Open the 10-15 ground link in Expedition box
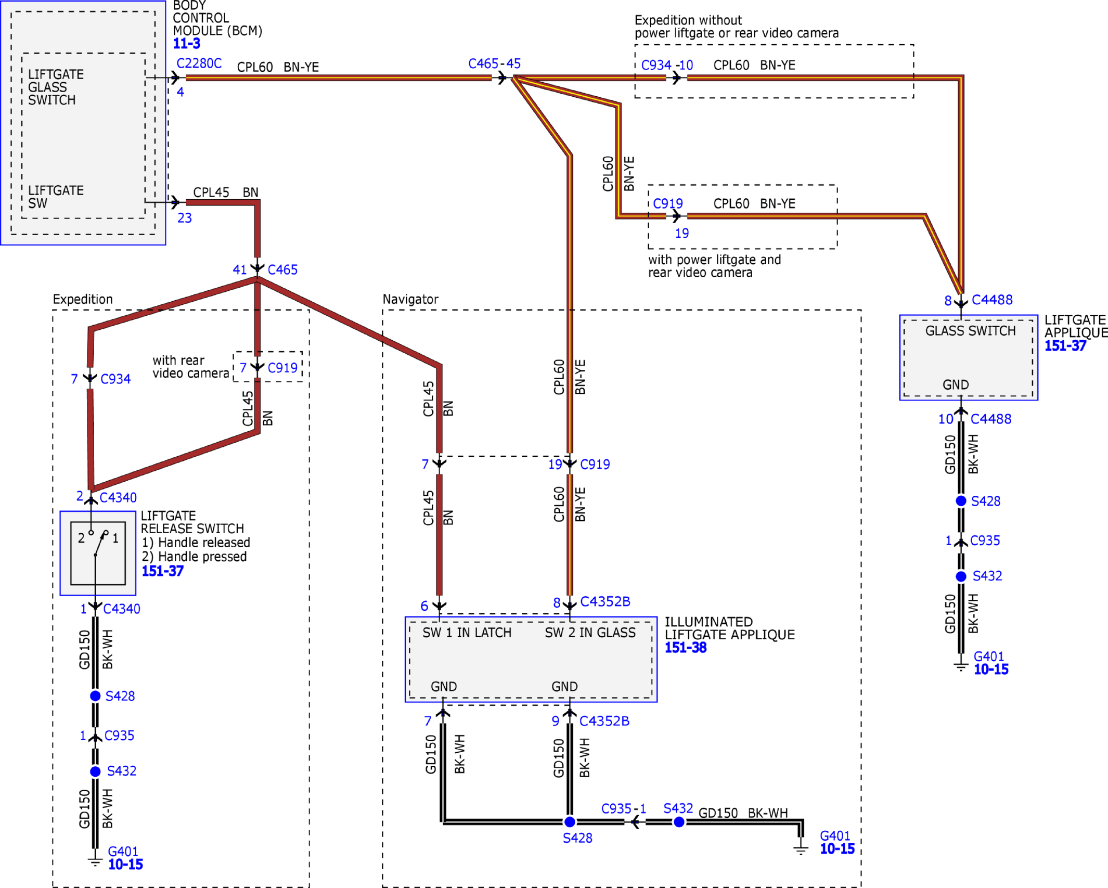The height and width of the screenshot is (888, 1108). pyautogui.click(x=125, y=865)
